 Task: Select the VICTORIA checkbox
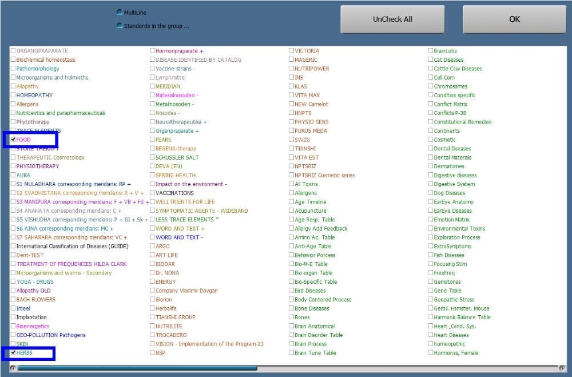pyautogui.click(x=292, y=51)
